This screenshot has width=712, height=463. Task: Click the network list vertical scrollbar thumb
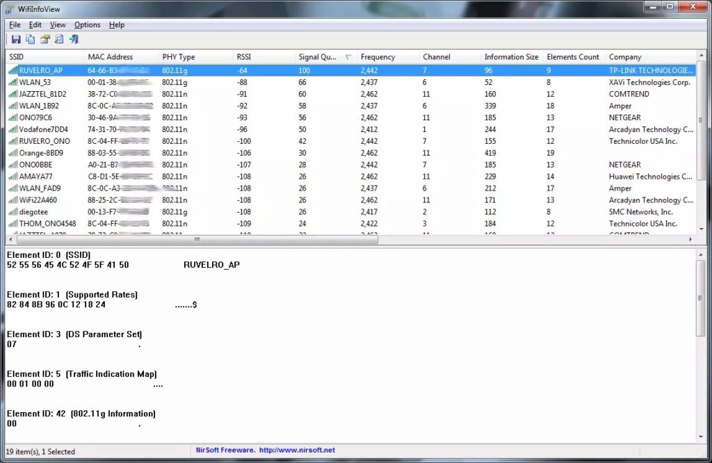coord(701,120)
